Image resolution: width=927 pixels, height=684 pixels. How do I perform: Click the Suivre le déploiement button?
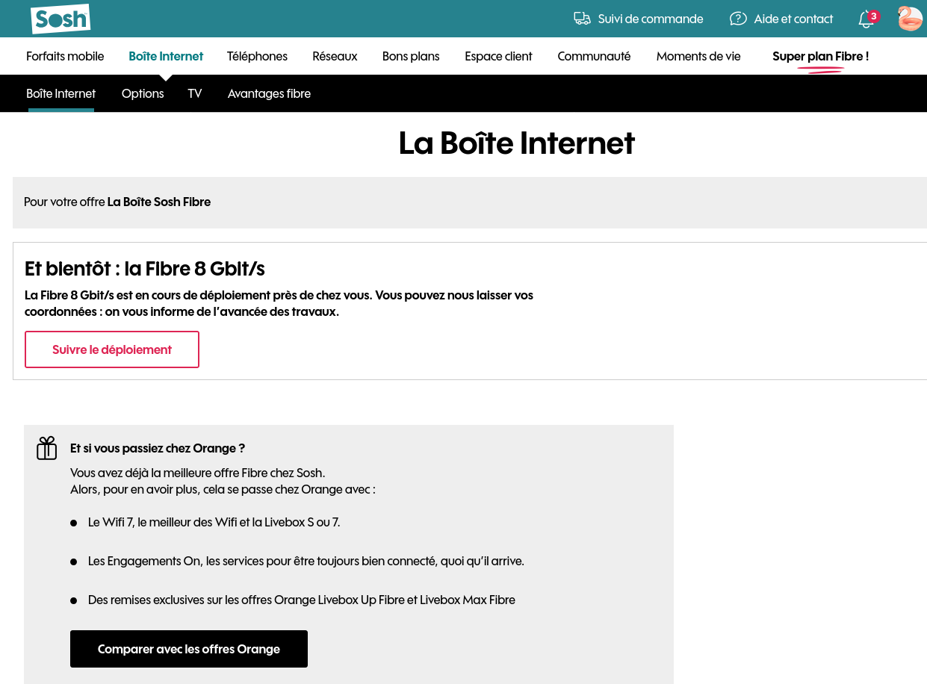tap(112, 349)
